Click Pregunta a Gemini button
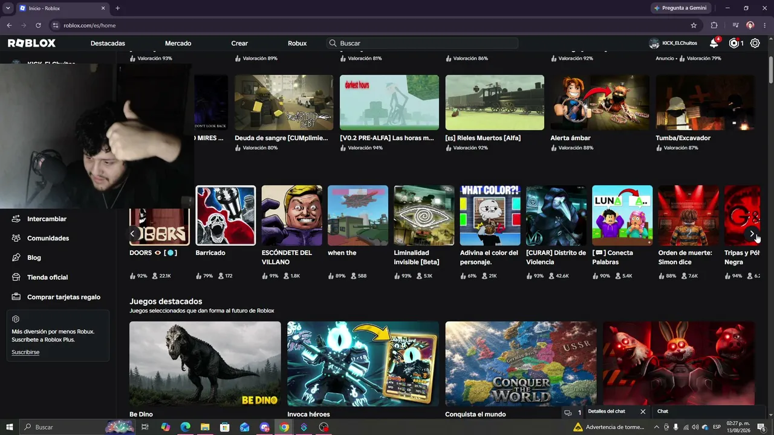The image size is (774, 435). point(680,8)
